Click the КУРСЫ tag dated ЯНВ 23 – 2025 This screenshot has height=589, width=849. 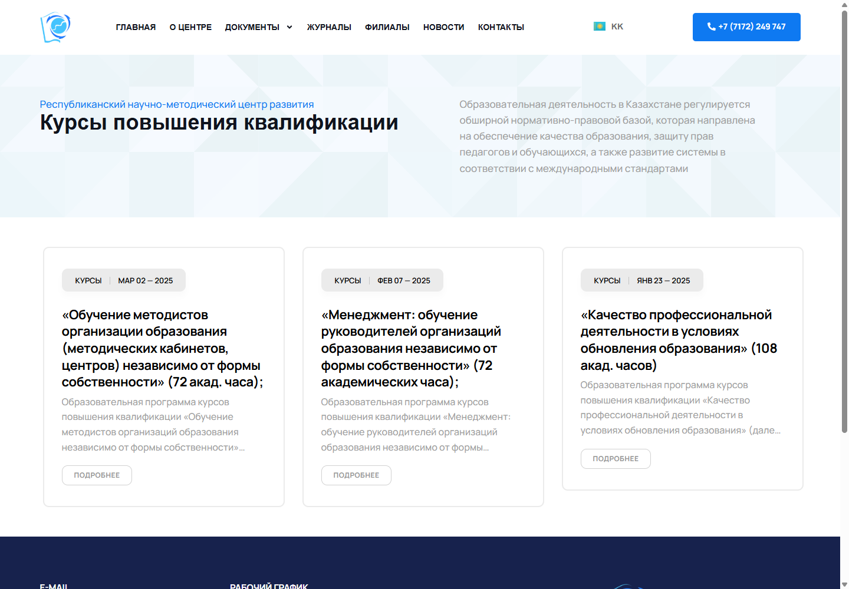(607, 280)
